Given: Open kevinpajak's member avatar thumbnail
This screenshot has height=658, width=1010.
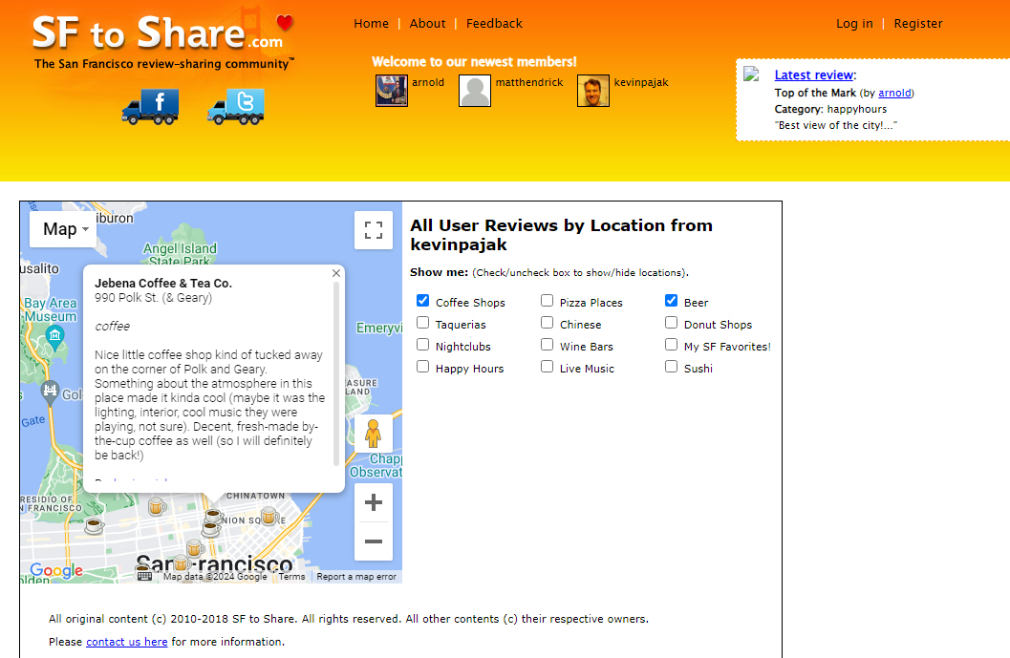Looking at the screenshot, I should (x=593, y=91).
